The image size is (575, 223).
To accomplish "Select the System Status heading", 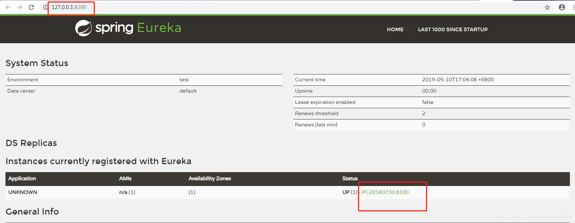I will [x=37, y=63].
